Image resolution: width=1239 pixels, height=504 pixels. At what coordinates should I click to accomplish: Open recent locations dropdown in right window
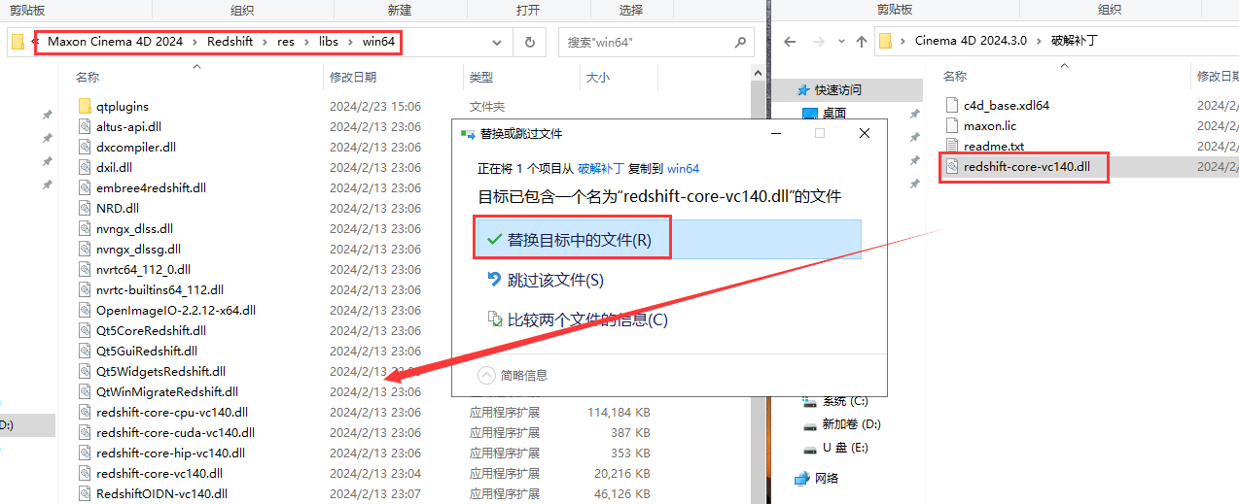click(840, 43)
